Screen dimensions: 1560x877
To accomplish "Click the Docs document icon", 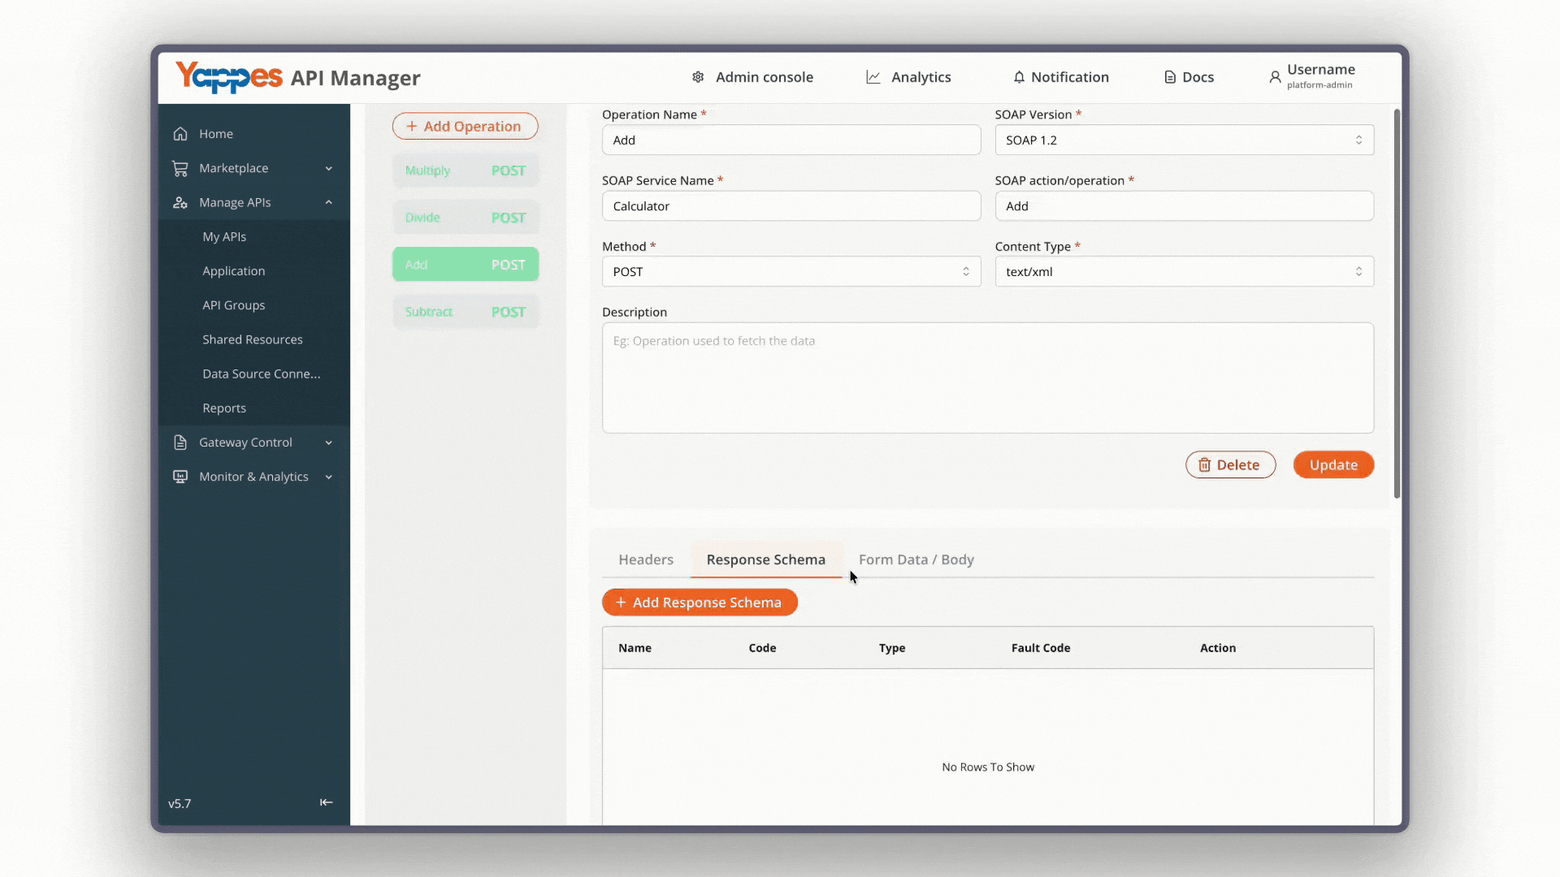I will tap(1170, 77).
